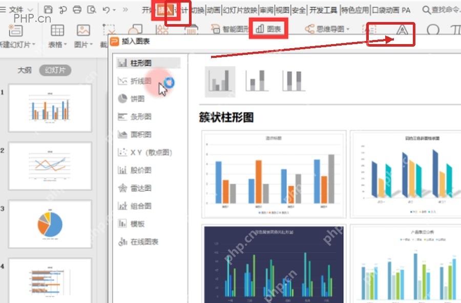Open the 文件 menu
This screenshot has height=303, width=461.
16,10
